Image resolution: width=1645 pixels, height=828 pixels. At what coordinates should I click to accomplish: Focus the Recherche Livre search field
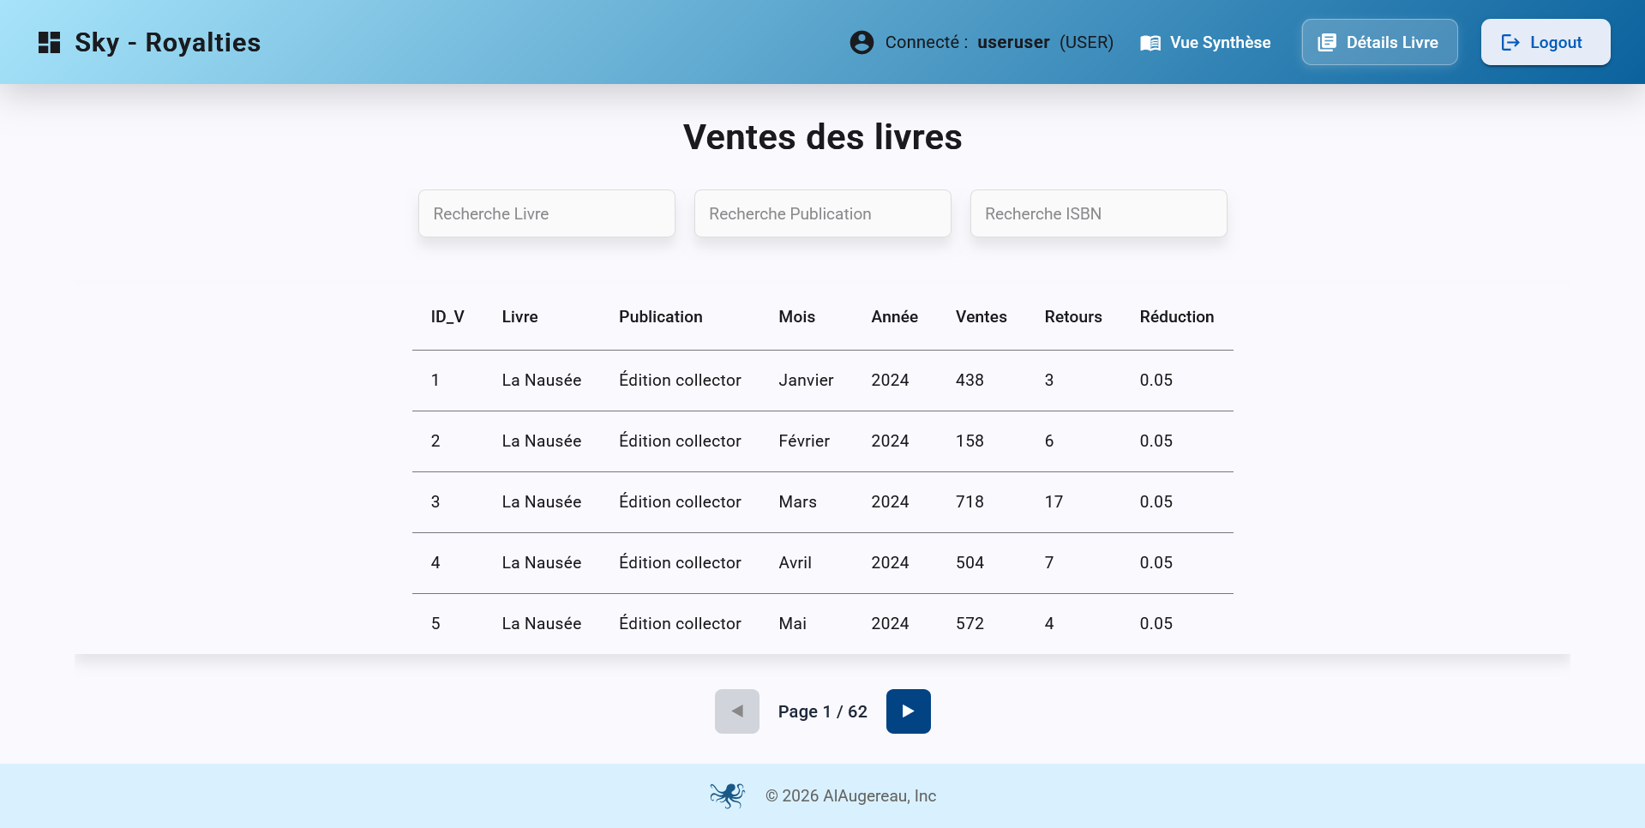(547, 213)
